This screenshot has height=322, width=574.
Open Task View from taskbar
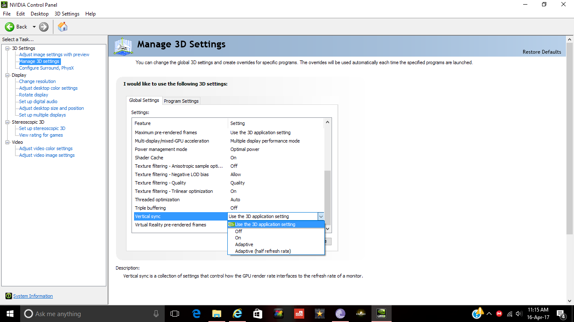(175, 314)
